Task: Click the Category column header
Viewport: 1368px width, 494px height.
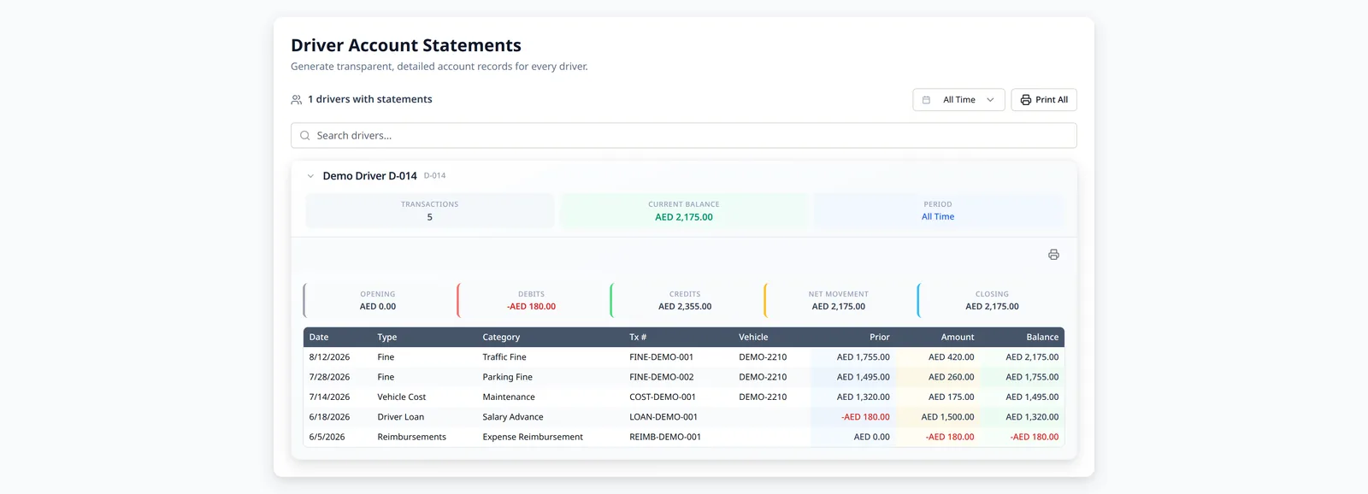Action: [x=501, y=338]
